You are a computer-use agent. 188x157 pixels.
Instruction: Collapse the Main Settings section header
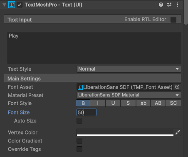[x=92, y=78]
